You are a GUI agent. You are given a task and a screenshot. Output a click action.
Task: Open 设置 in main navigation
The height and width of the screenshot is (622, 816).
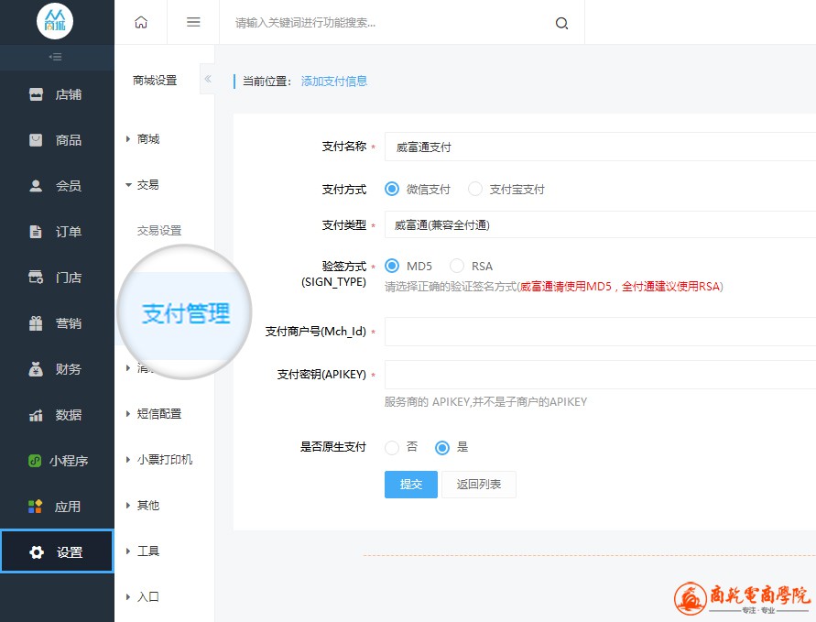click(58, 552)
